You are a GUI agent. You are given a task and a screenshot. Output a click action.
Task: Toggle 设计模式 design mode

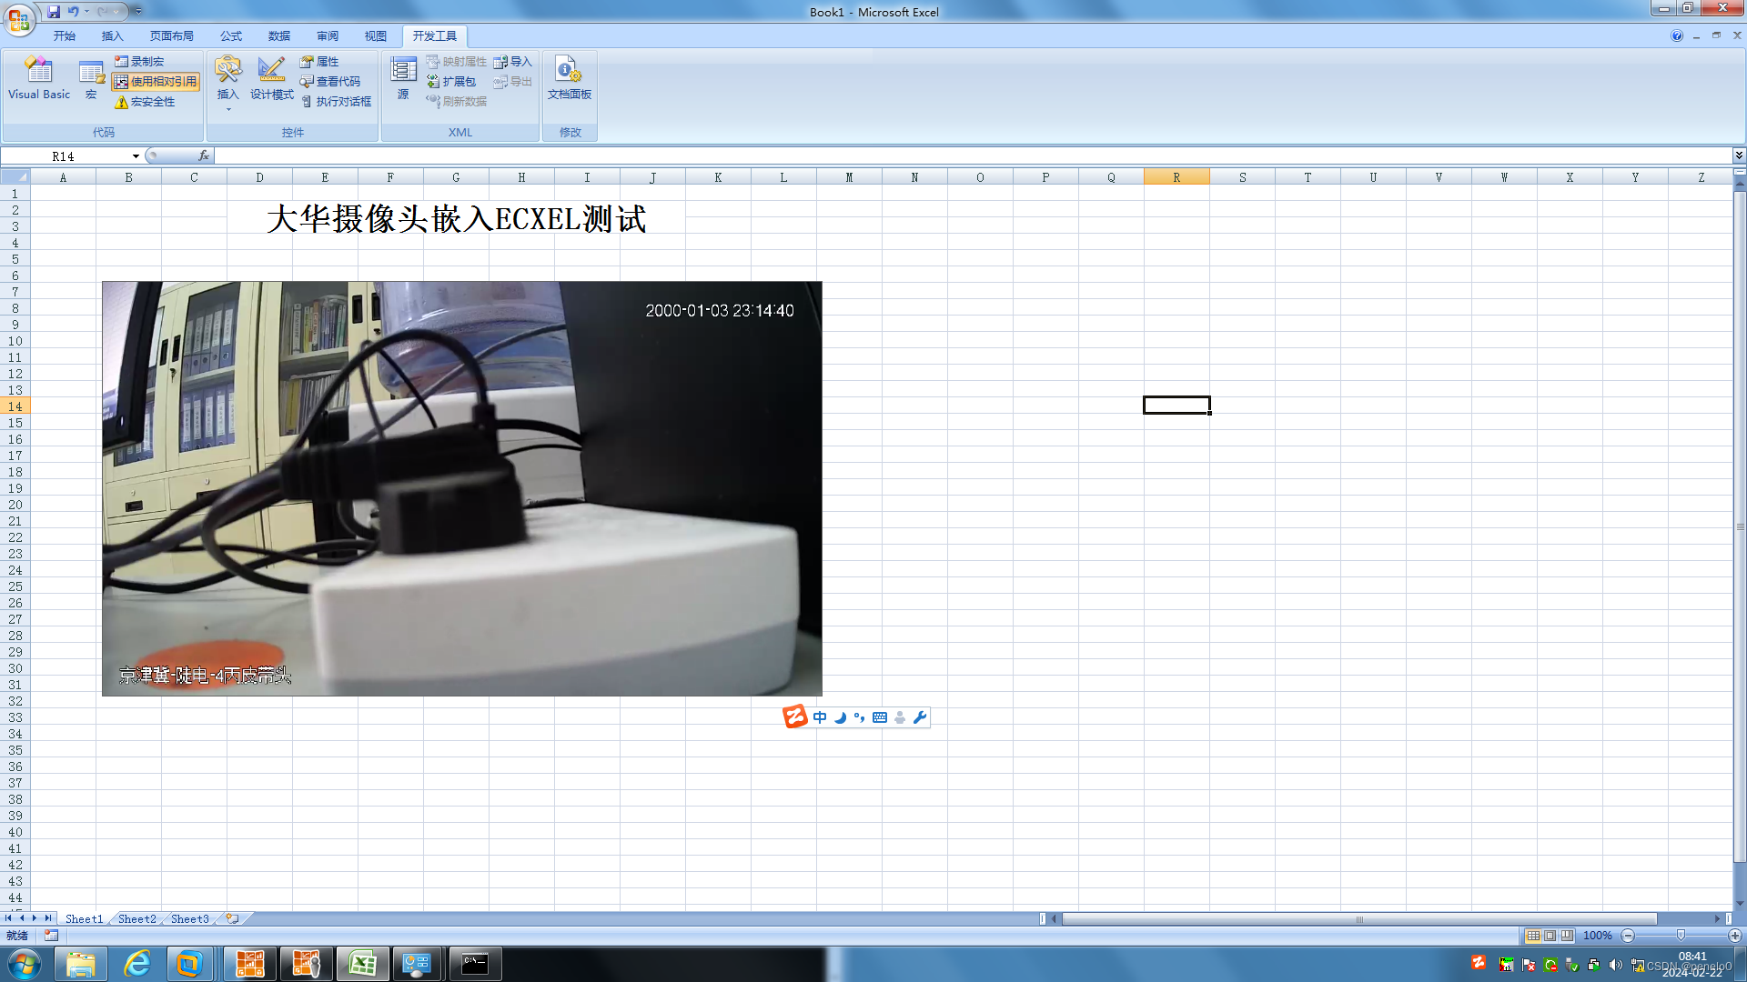[271, 77]
